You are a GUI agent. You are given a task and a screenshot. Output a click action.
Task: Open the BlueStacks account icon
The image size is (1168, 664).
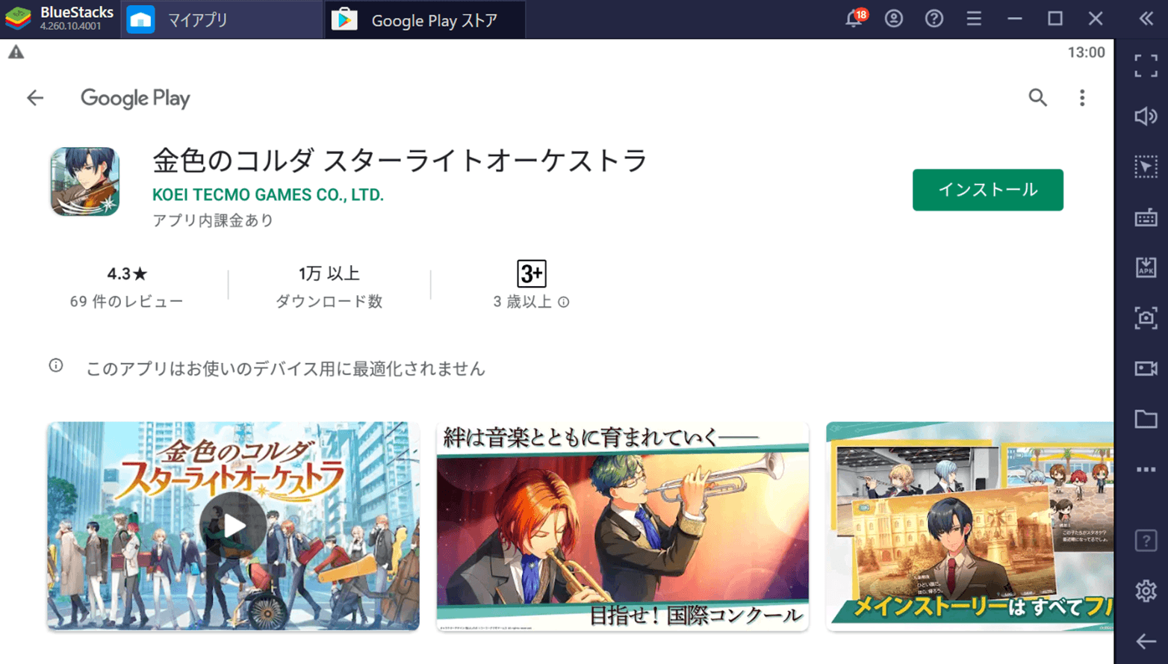point(894,19)
